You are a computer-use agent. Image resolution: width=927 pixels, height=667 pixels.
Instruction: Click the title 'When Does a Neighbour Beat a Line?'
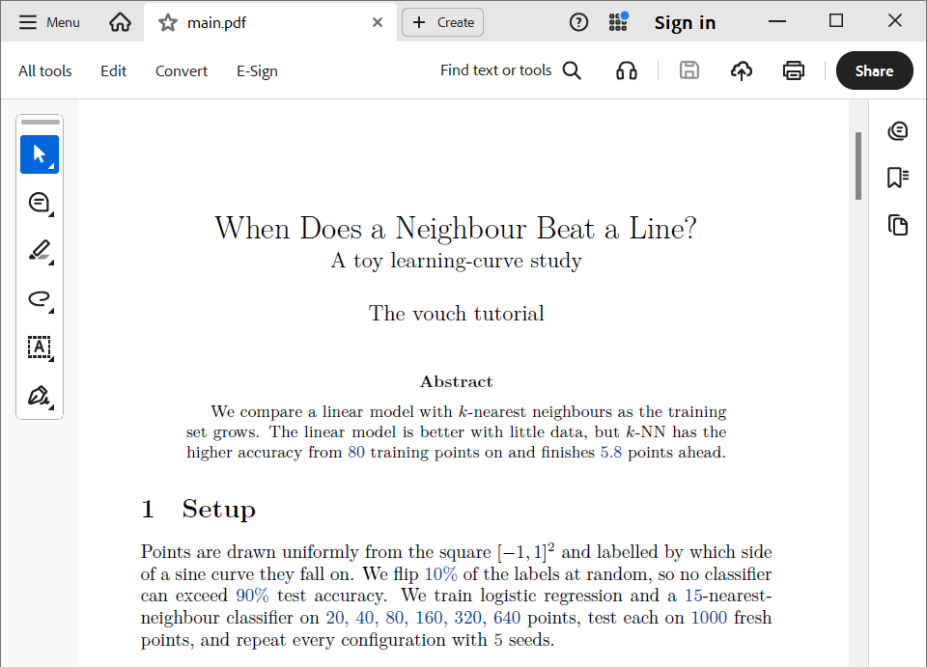[x=456, y=228]
